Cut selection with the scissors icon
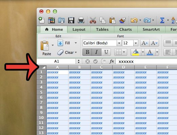The width and height of the screenshot is (177, 135). point(93,20)
